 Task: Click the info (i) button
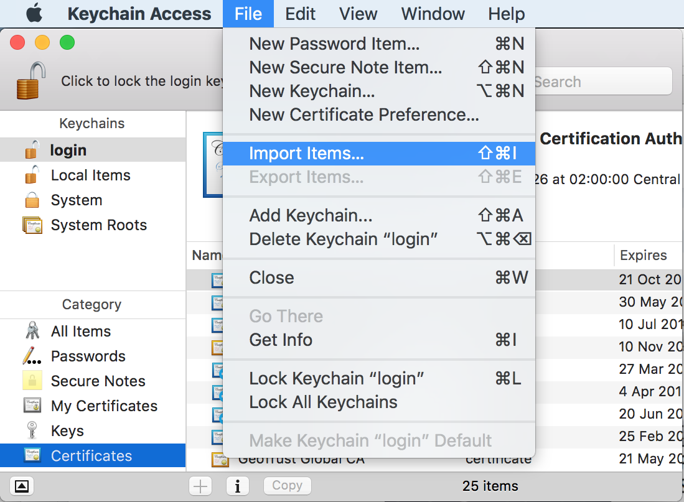(x=238, y=486)
